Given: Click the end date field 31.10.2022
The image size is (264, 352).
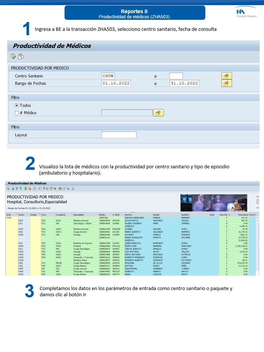Looking at the screenshot, I should pyautogui.click(x=184, y=83).
